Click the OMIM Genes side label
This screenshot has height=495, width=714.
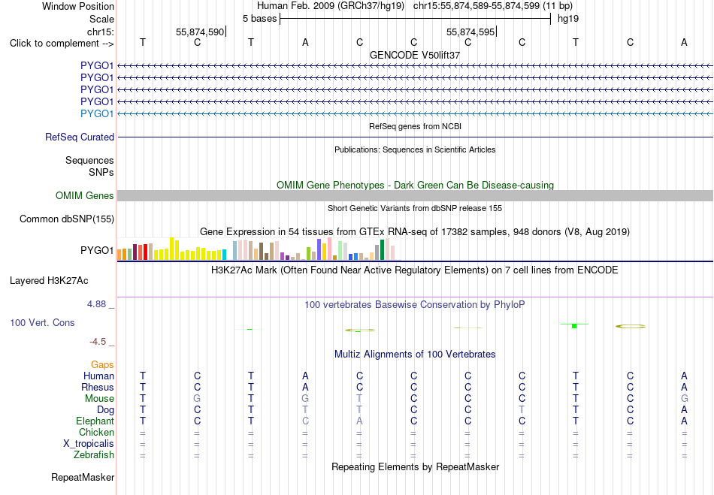coord(85,195)
